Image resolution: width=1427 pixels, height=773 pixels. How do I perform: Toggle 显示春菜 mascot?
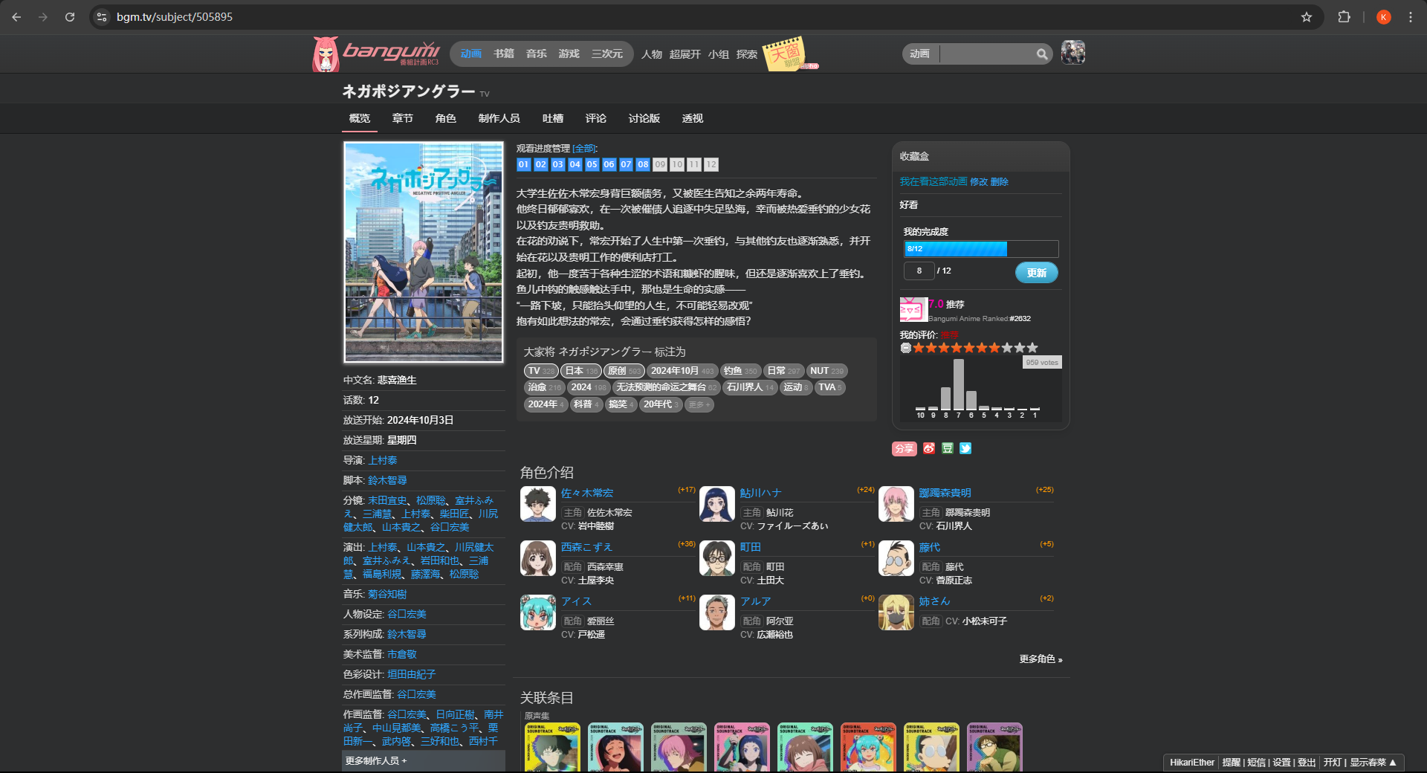[1373, 763]
